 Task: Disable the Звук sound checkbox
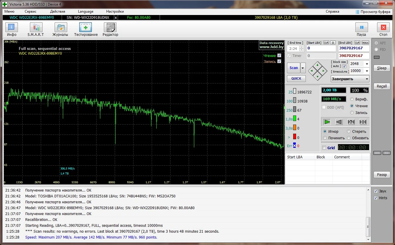coord(376,191)
